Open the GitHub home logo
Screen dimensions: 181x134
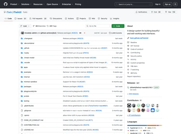pyautogui.click(x=6, y=4)
